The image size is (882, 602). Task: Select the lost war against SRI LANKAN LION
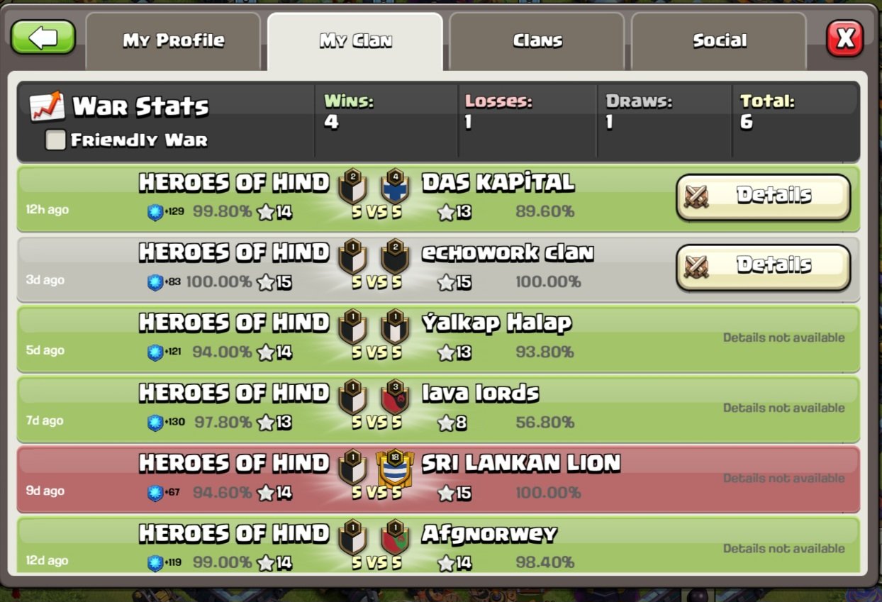438,479
